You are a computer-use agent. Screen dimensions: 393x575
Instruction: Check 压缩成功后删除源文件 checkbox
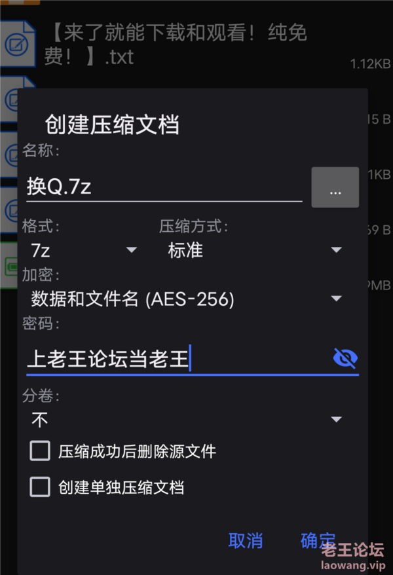click(40, 451)
